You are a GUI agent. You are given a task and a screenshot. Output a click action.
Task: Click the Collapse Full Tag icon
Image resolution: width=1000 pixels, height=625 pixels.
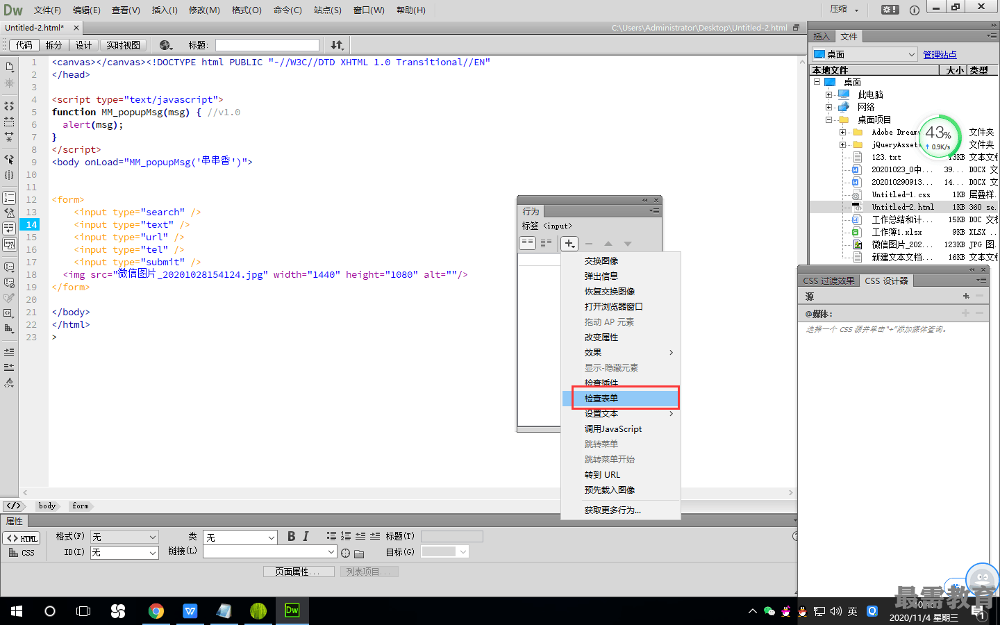point(10,106)
